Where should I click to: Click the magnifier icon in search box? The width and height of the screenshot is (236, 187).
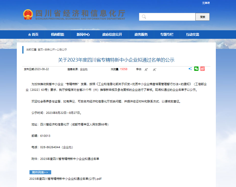[x=144, y=17]
